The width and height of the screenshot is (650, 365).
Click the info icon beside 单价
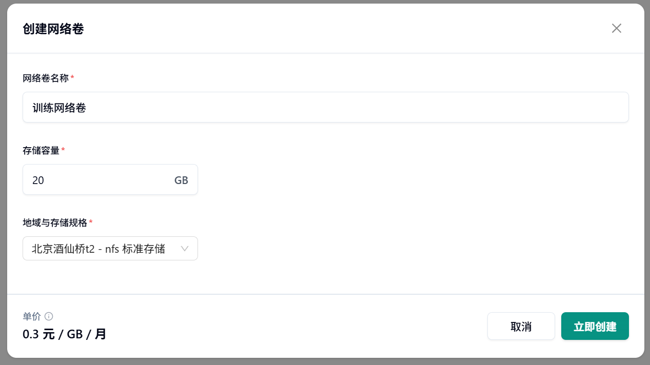(49, 316)
